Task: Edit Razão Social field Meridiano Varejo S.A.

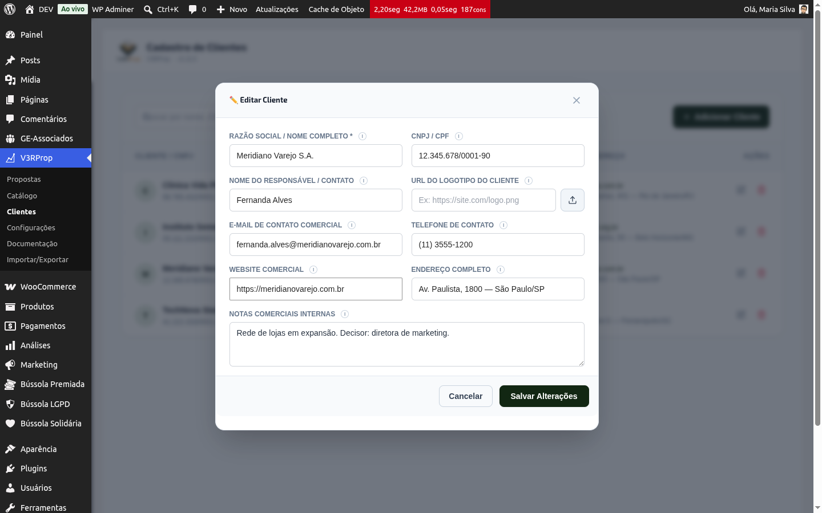Action: (x=316, y=156)
